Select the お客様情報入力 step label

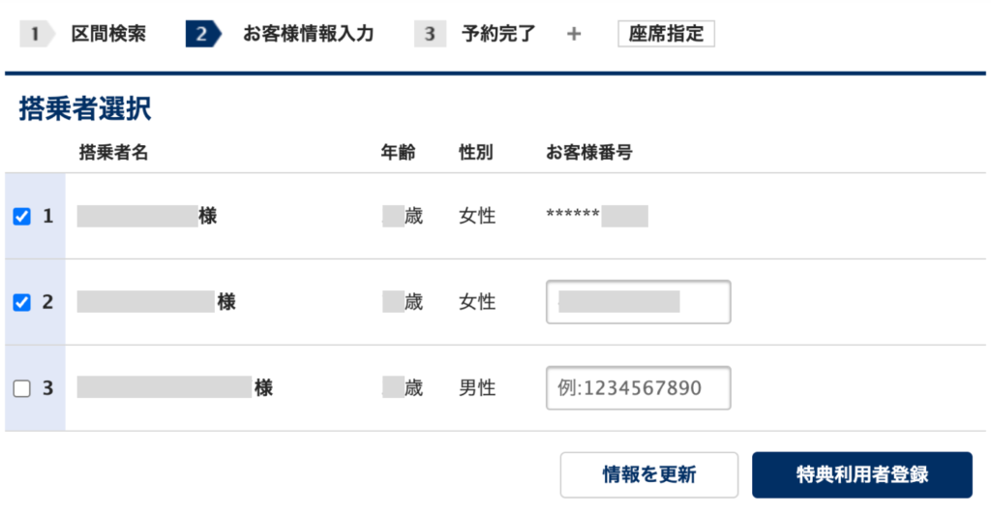(x=308, y=35)
